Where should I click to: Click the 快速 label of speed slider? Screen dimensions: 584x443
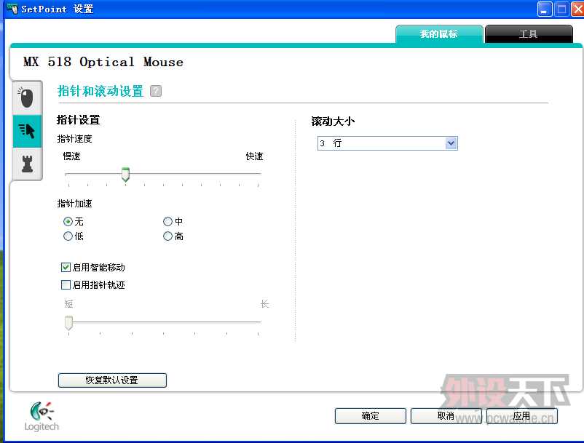(x=254, y=156)
